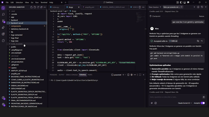
Task: Refresh the Explorer file tree
Action: [x=38, y=7]
